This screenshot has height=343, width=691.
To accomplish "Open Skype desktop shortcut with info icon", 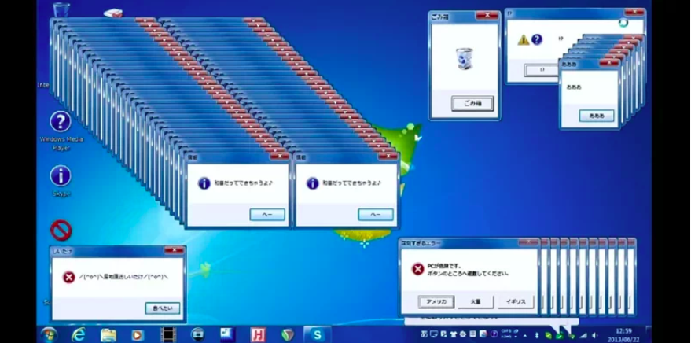I will click(61, 181).
